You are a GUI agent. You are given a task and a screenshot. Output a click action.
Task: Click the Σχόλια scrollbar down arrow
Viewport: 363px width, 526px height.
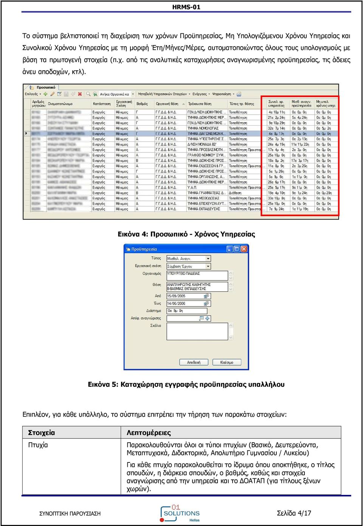tap(231, 338)
